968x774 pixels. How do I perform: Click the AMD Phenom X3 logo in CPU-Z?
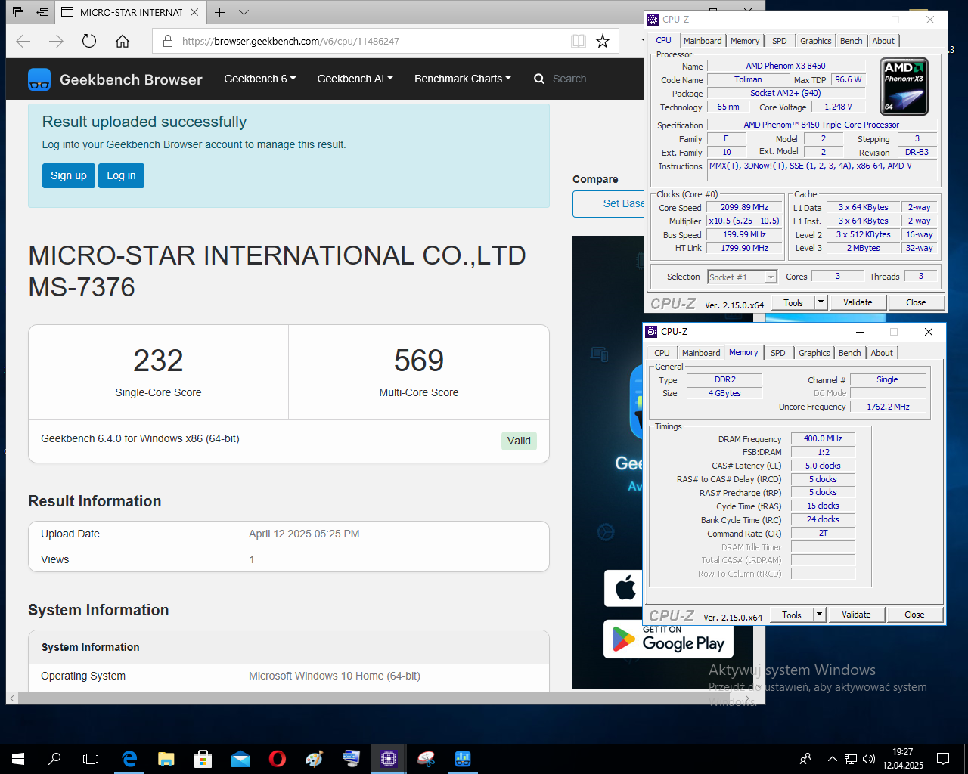(x=904, y=87)
